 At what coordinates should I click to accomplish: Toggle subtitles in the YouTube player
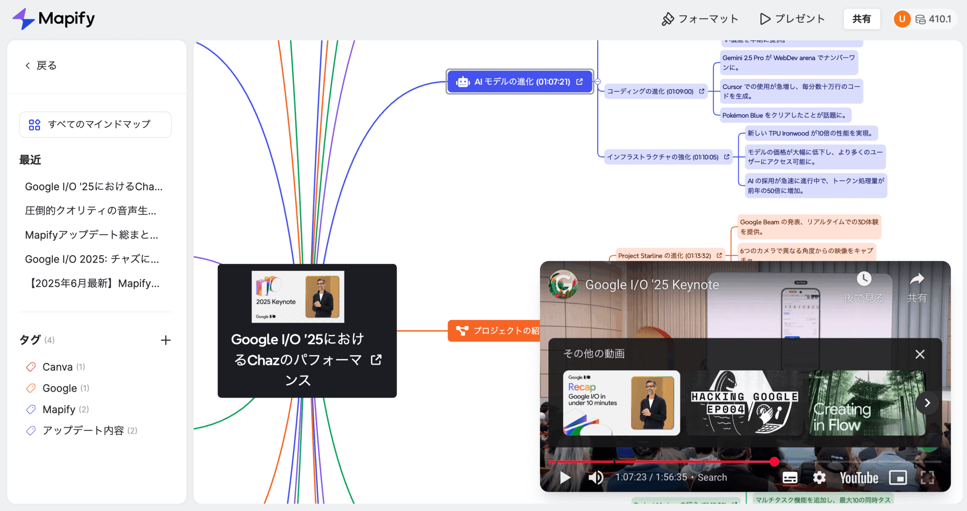point(790,478)
